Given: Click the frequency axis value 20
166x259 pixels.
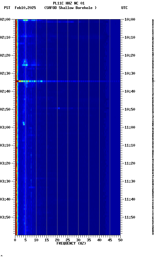Looking at the screenshot, I should click(57, 240).
